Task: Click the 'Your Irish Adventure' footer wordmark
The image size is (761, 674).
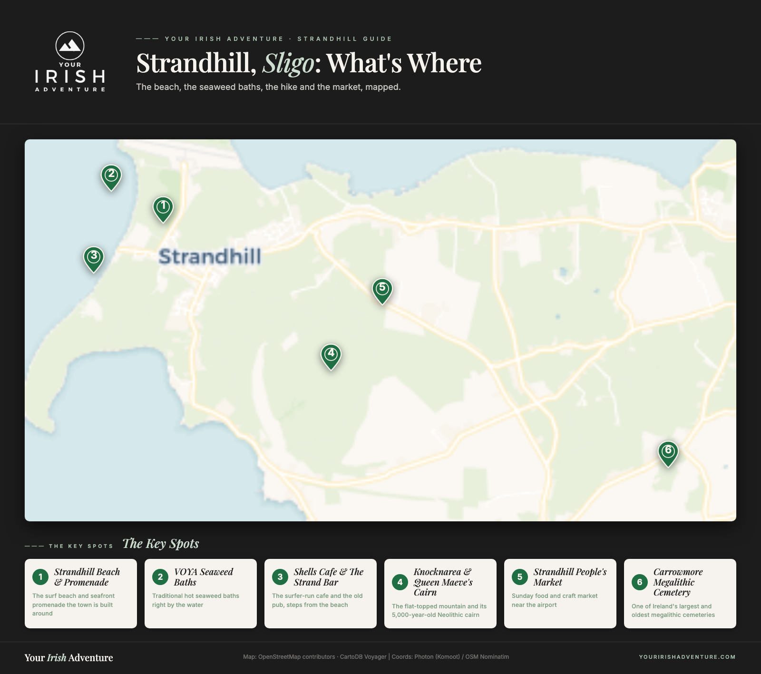Action: click(69, 657)
